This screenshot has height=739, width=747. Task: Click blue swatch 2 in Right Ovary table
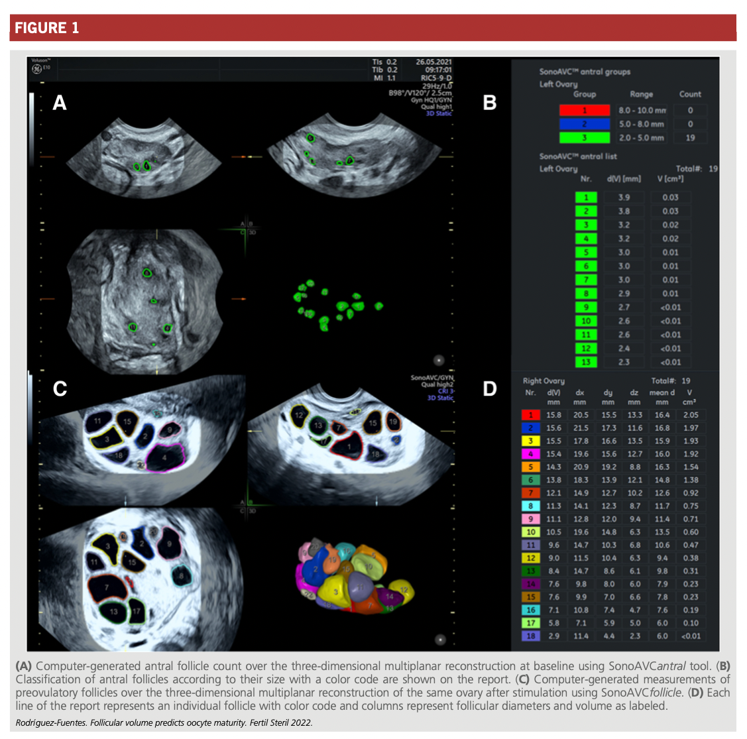pyautogui.click(x=530, y=428)
